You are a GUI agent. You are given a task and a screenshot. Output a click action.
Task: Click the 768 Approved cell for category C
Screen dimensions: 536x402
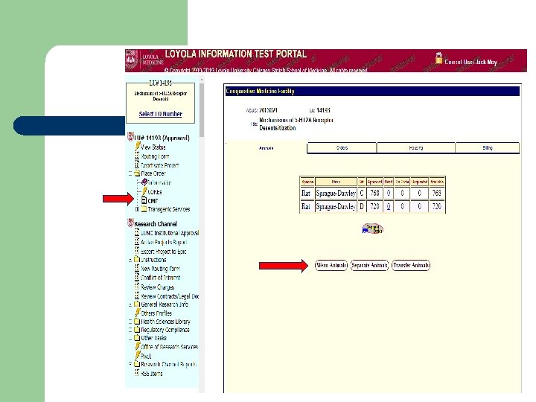(374, 193)
